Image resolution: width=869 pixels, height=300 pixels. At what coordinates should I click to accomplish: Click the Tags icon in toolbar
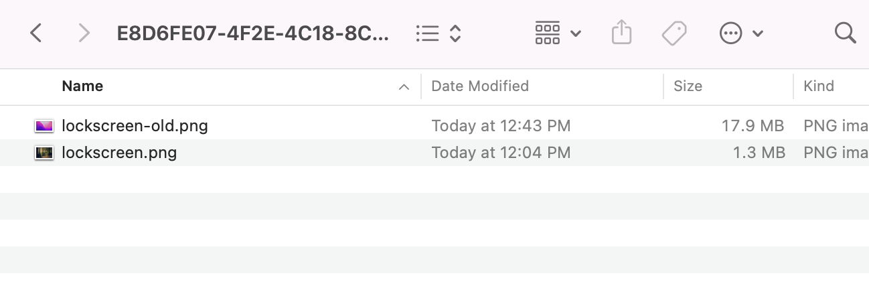[x=674, y=33]
